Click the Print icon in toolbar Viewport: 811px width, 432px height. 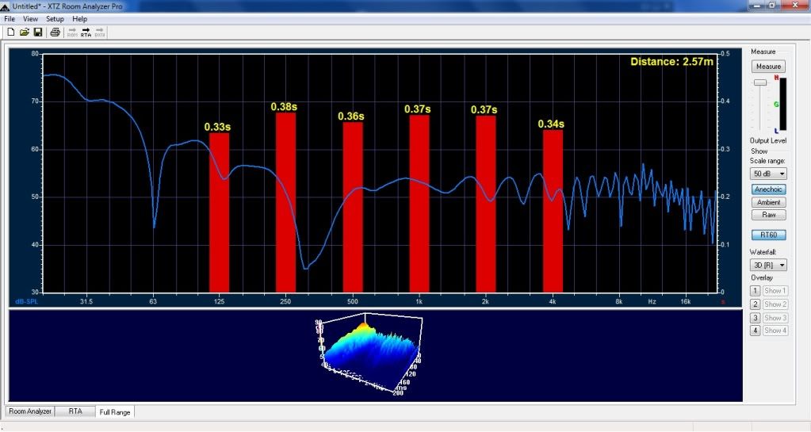tap(55, 32)
